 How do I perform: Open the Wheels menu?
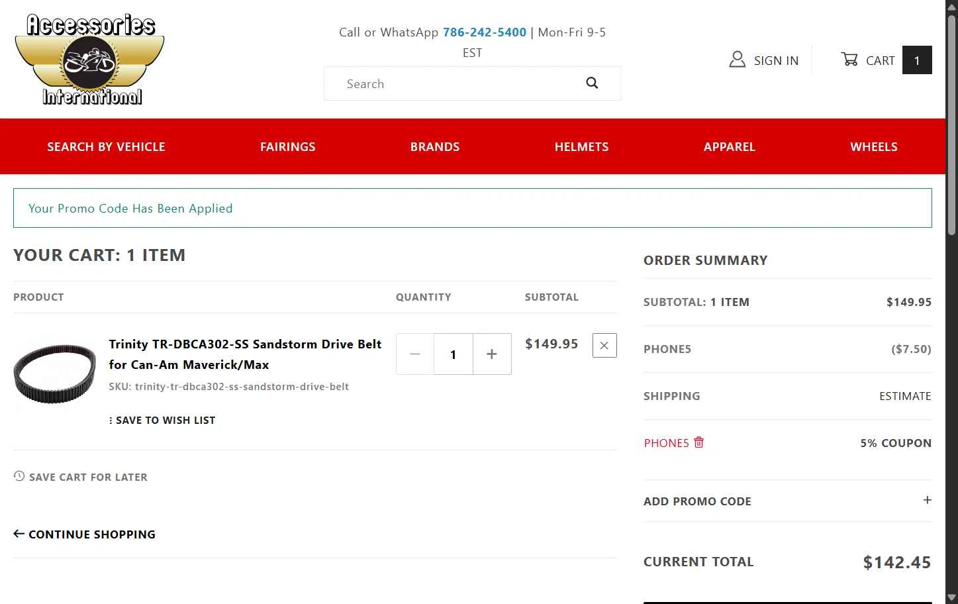point(874,146)
